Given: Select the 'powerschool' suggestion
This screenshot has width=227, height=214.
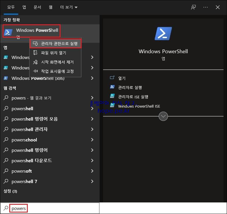Looking at the screenshot, I should point(50,140).
